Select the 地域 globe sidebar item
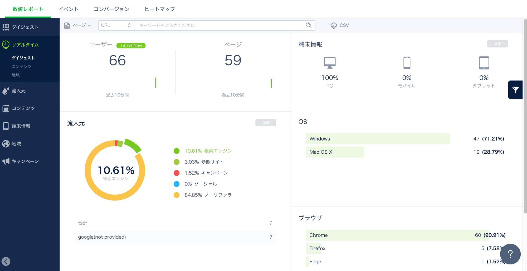Viewport: 527px width, 271px height. click(16, 144)
